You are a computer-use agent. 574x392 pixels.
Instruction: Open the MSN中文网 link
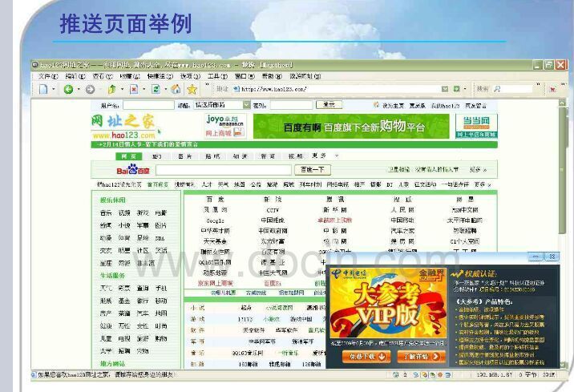(x=465, y=210)
